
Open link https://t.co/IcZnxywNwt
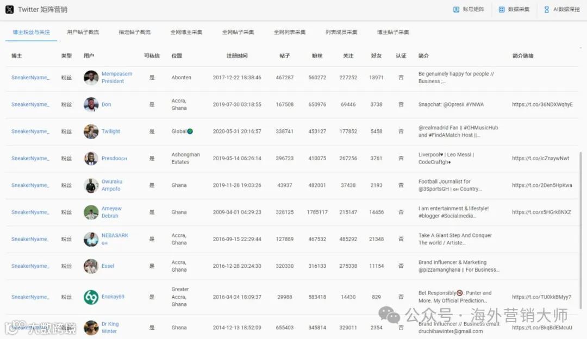[541, 158]
